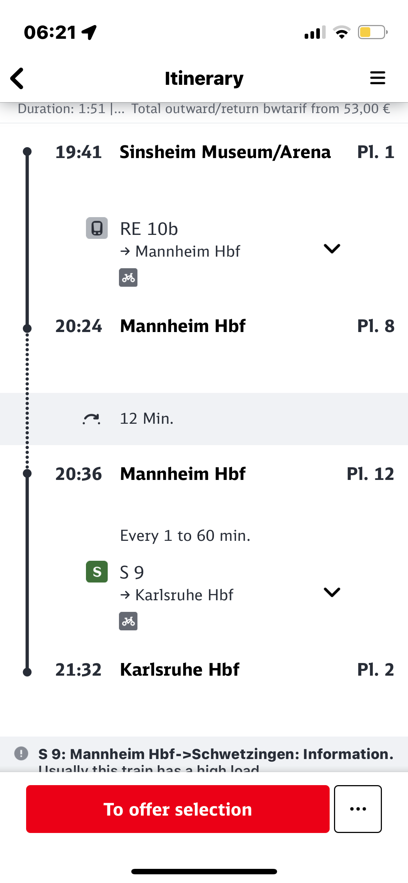Tap the back arrow icon
The image size is (408, 883).
(x=17, y=78)
